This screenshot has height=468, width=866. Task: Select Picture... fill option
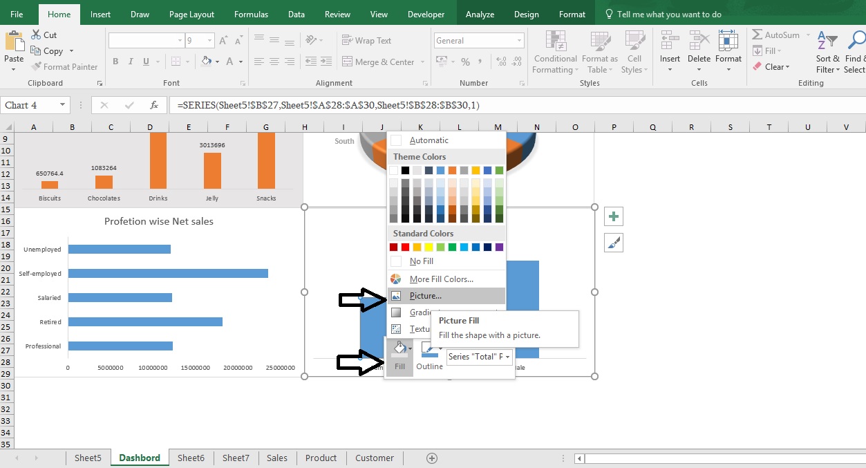(x=446, y=296)
